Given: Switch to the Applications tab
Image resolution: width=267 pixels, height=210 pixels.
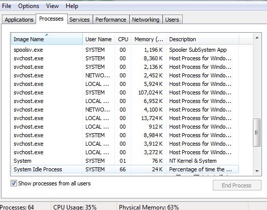Looking at the screenshot, I should tap(19, 20).
